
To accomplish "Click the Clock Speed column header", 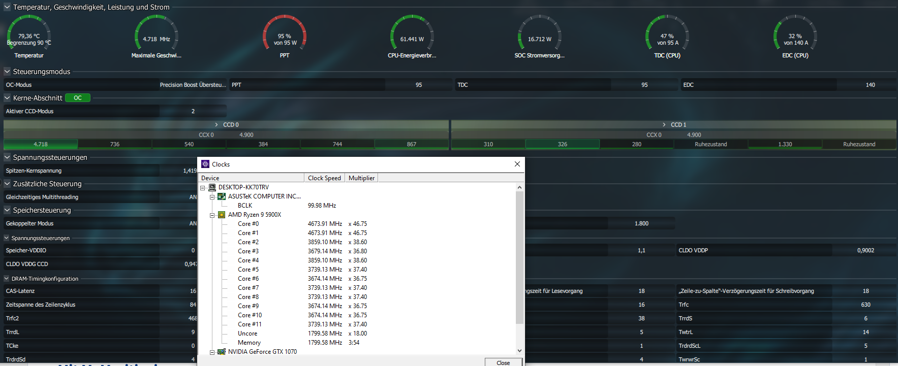I will tap(324, 178).
